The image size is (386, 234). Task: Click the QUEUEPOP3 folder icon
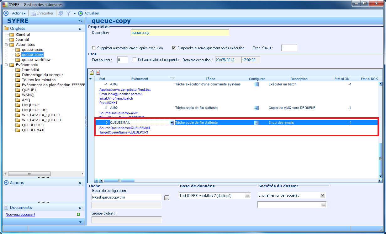[18, 125]
